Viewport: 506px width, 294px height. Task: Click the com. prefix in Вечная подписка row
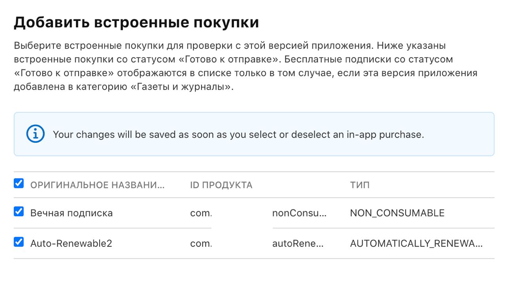201,213
